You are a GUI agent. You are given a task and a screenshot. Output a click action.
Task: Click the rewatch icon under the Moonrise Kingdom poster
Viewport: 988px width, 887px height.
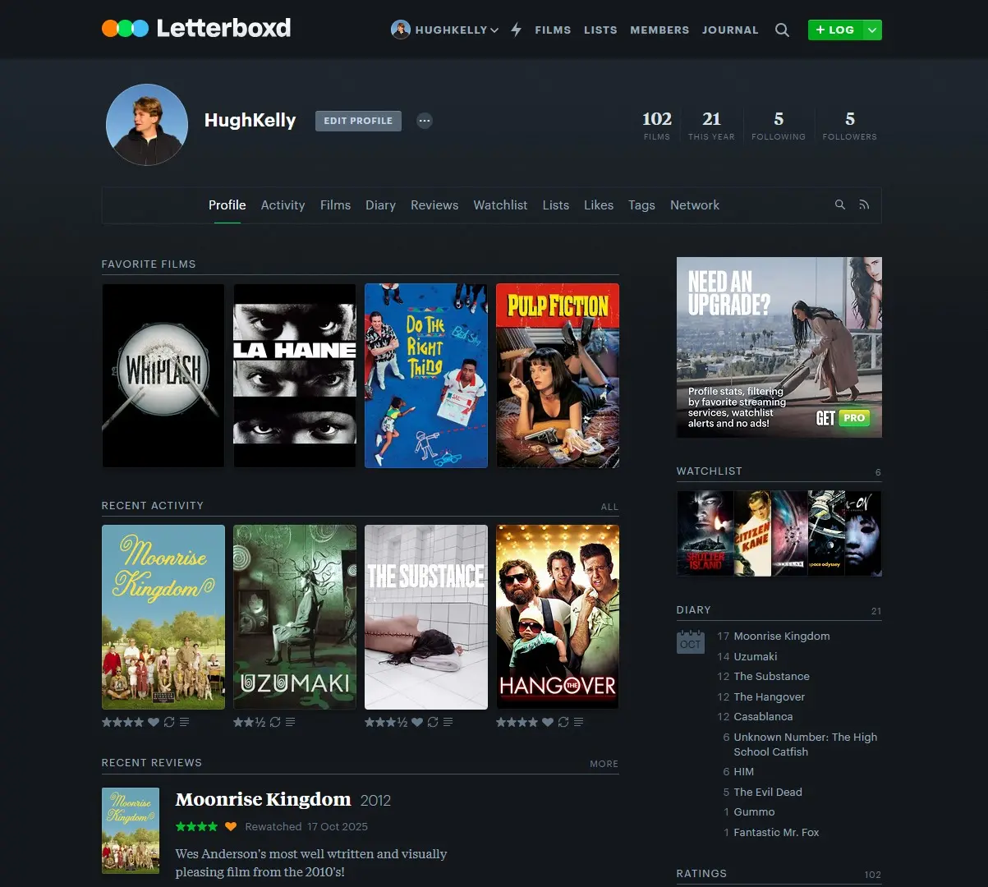click(x=169, y=722)
